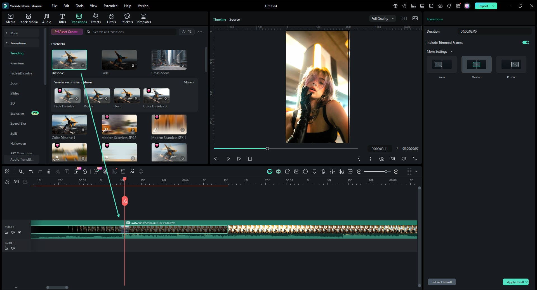537x290 pixels.
Task: Click the Undo icon above the timeline
Action: click(x=31, y=171)
